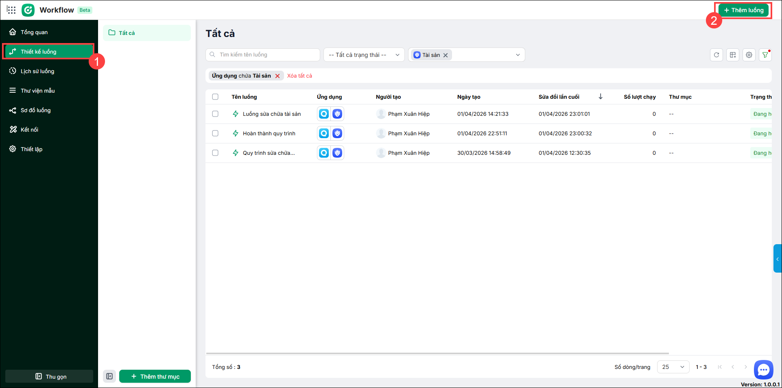Click the Xóa tất cả link
Image resolution: width=782 pixels, height=388 pixels.
[299, 76]
